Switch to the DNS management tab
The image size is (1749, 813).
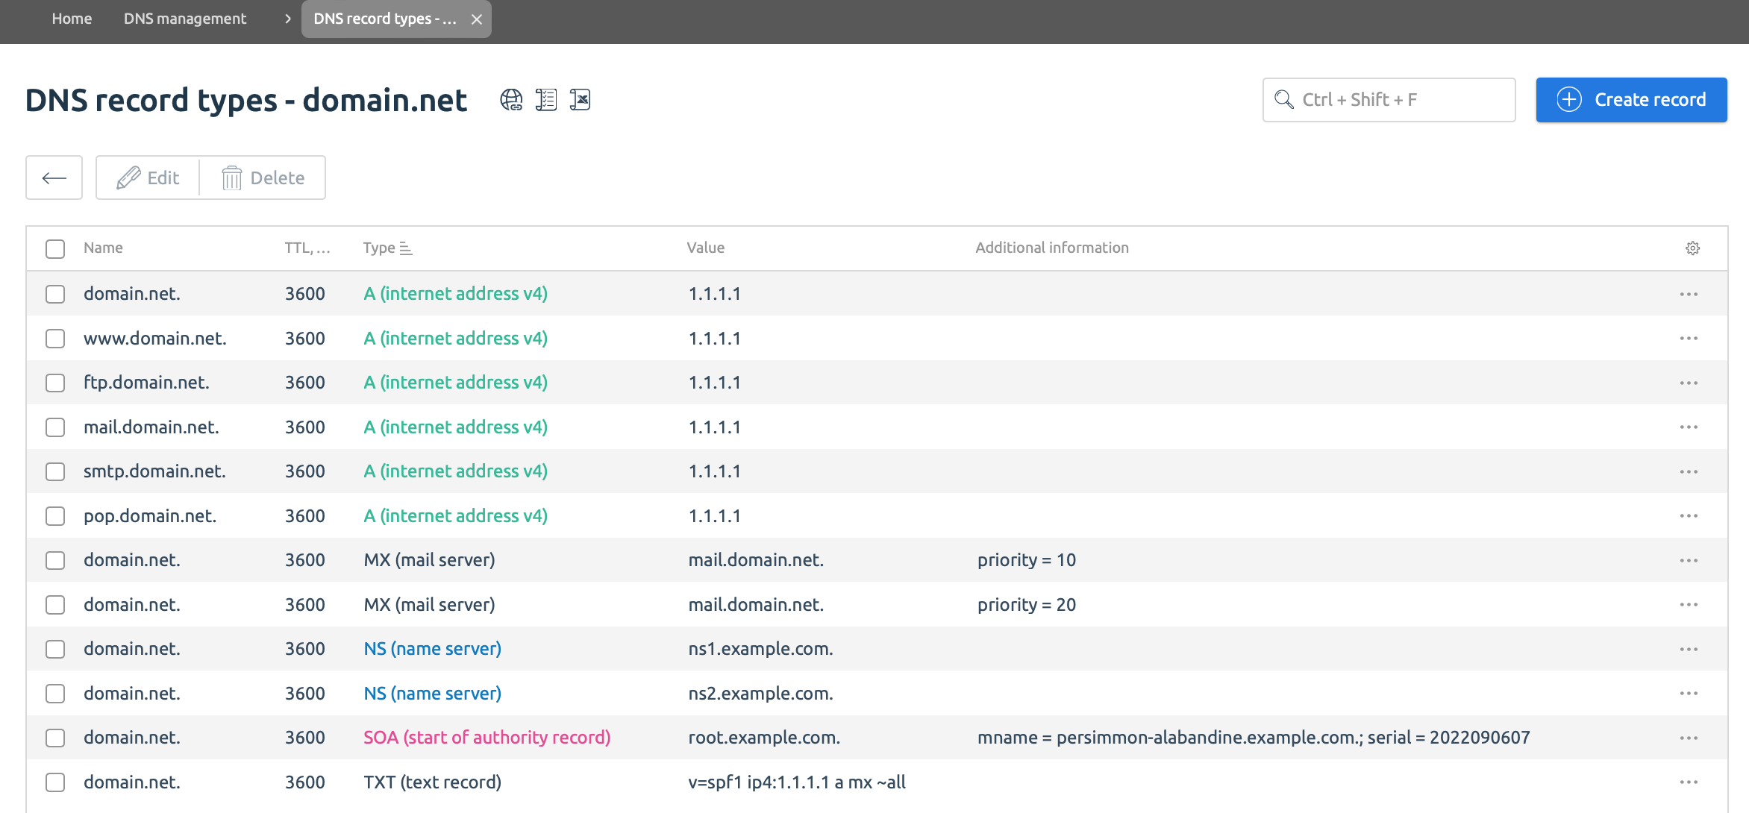click(x=185, y=19)
